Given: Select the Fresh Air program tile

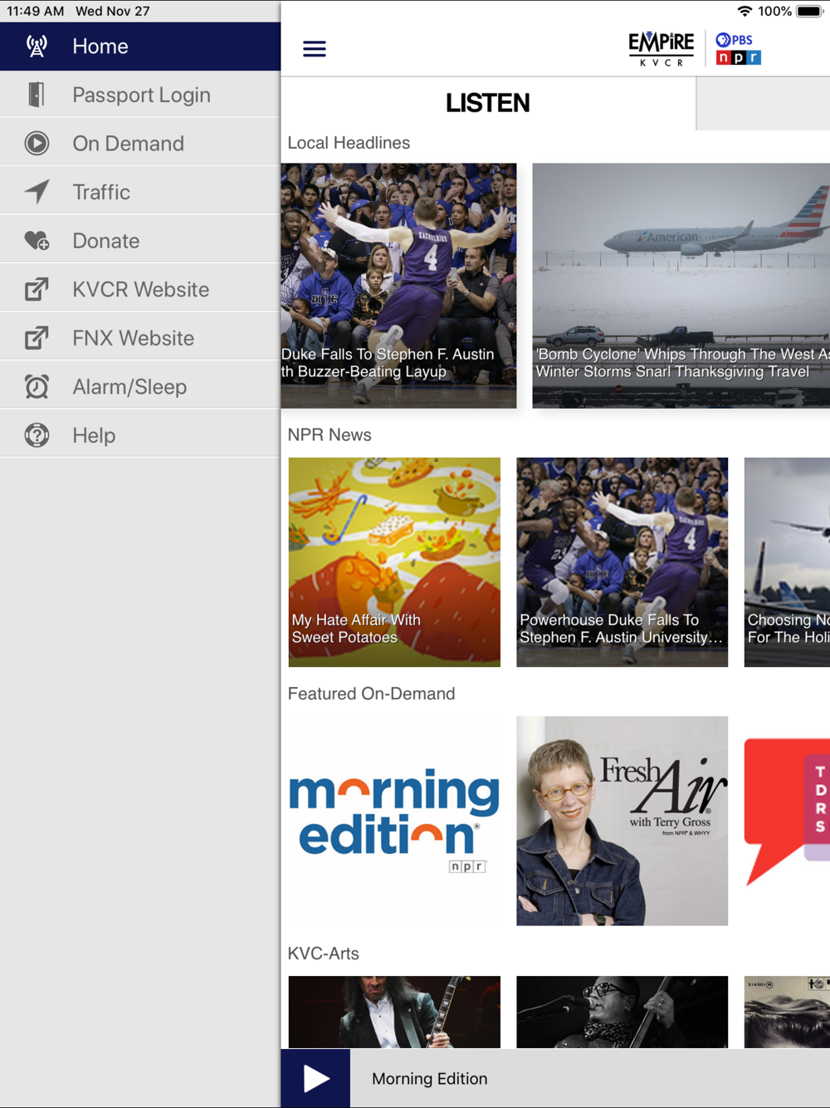Looking at the screenshot, I should pos(622,821).
